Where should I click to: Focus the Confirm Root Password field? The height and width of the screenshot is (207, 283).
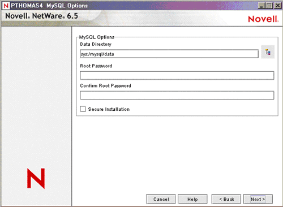177,95
